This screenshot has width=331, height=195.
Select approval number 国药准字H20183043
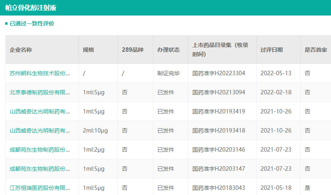(219, 188)
